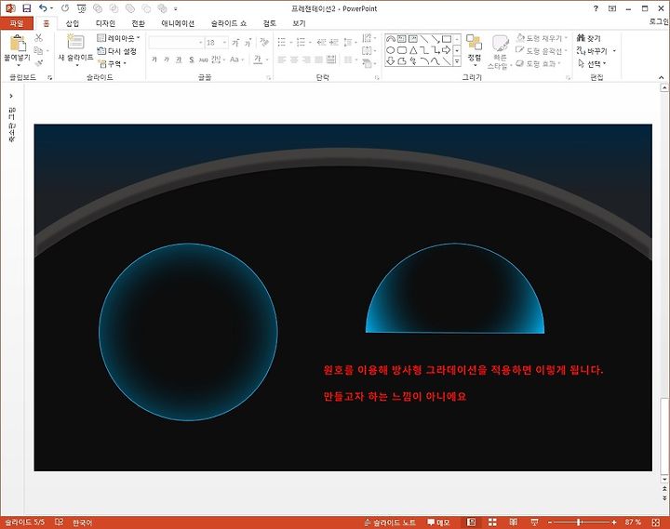Activate the format painter brush
Screen dimensions: 670x529
[38, 63]
